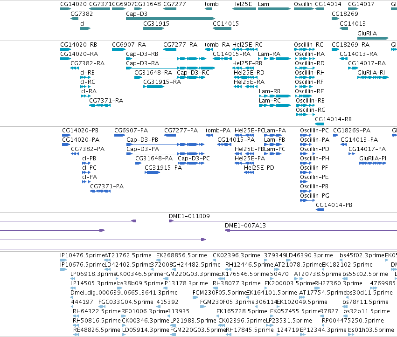Click the CG31915-PA protein label
Image resolution: width=397 pixels, height=337 pixels.
[163, 168]
